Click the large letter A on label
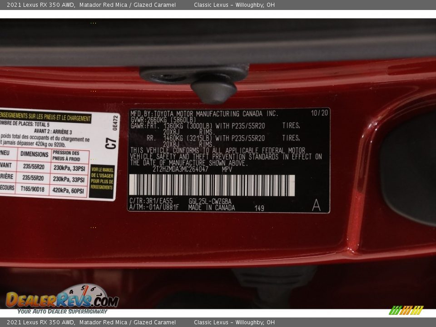The image size is (436, 327). click(x=316, y=205)
